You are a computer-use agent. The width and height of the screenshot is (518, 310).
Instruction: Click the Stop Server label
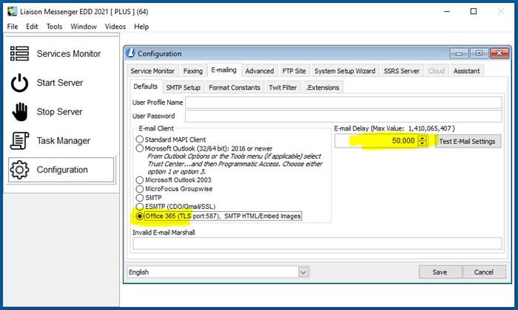point(59,111)
